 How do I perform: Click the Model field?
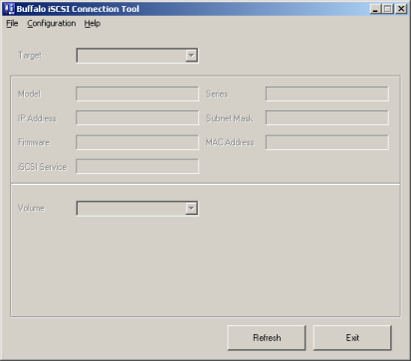(137, 93)
